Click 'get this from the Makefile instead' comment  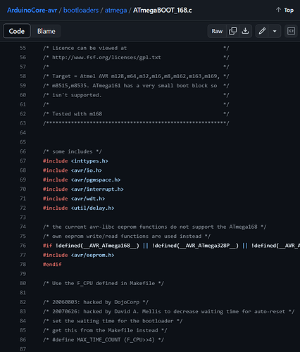(x=105, y=330)
